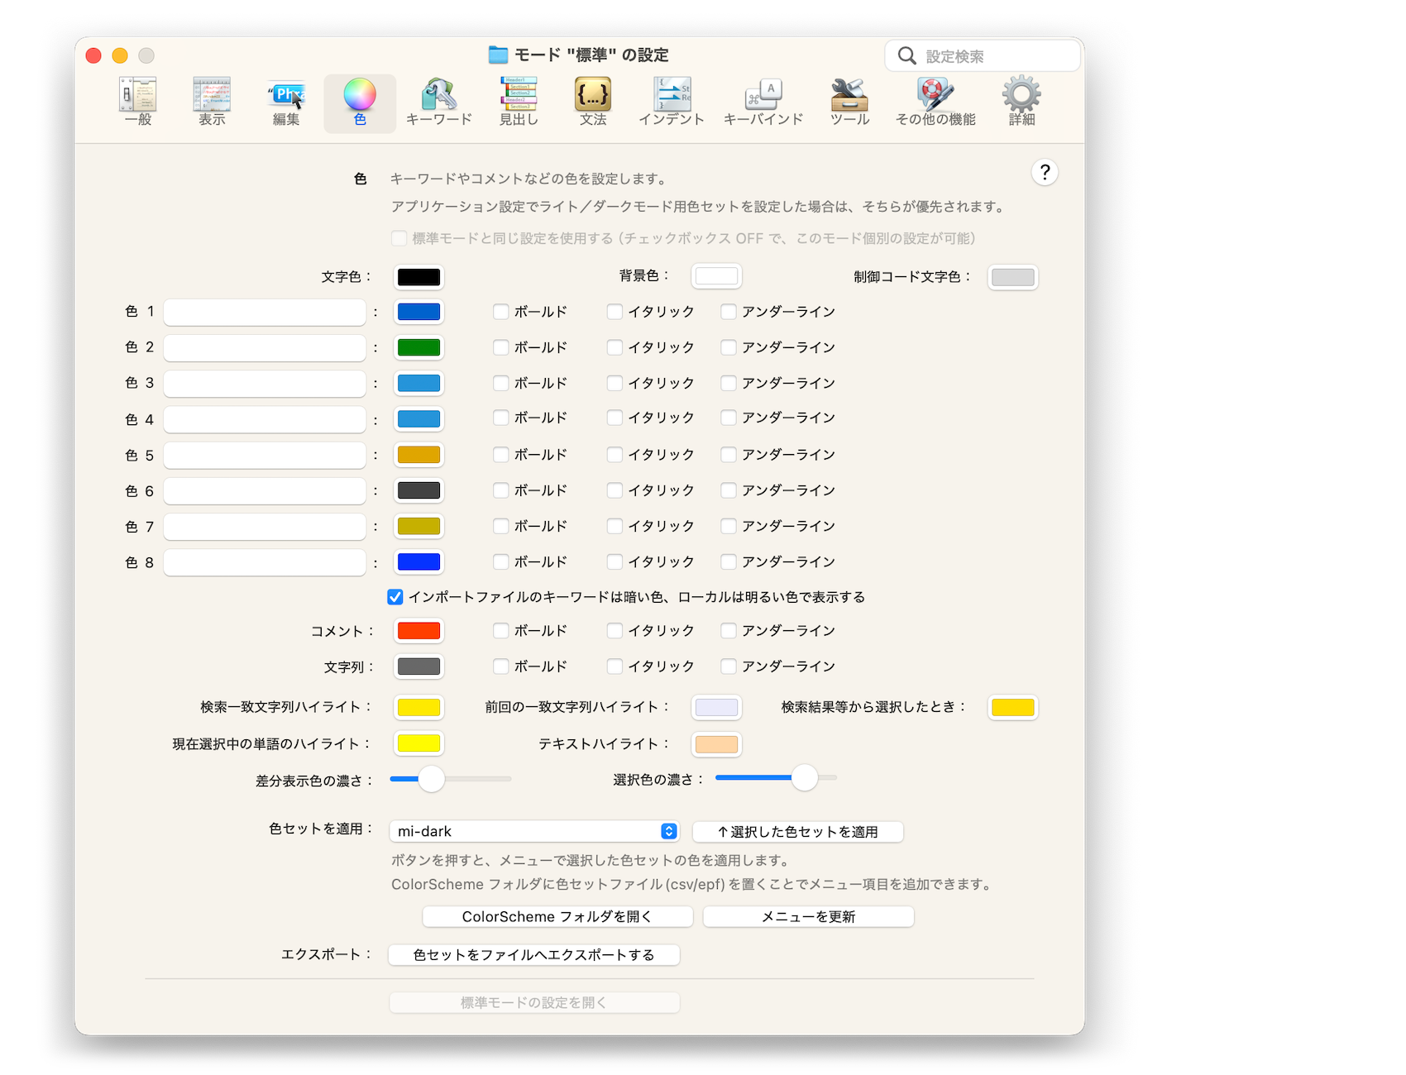Click the question mark help button

click(1045, 172)
